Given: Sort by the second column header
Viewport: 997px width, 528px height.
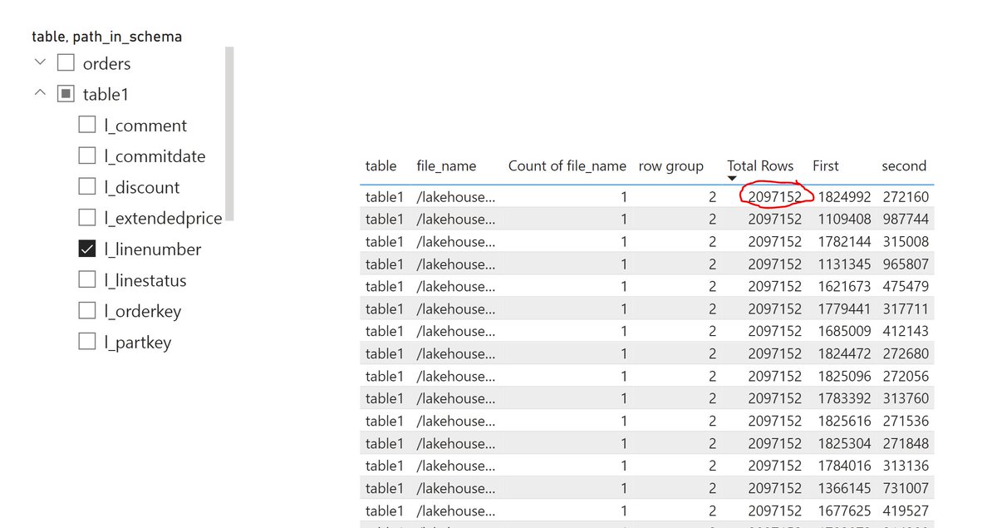Looking at the screenshot, I should (x=904, y=165).
